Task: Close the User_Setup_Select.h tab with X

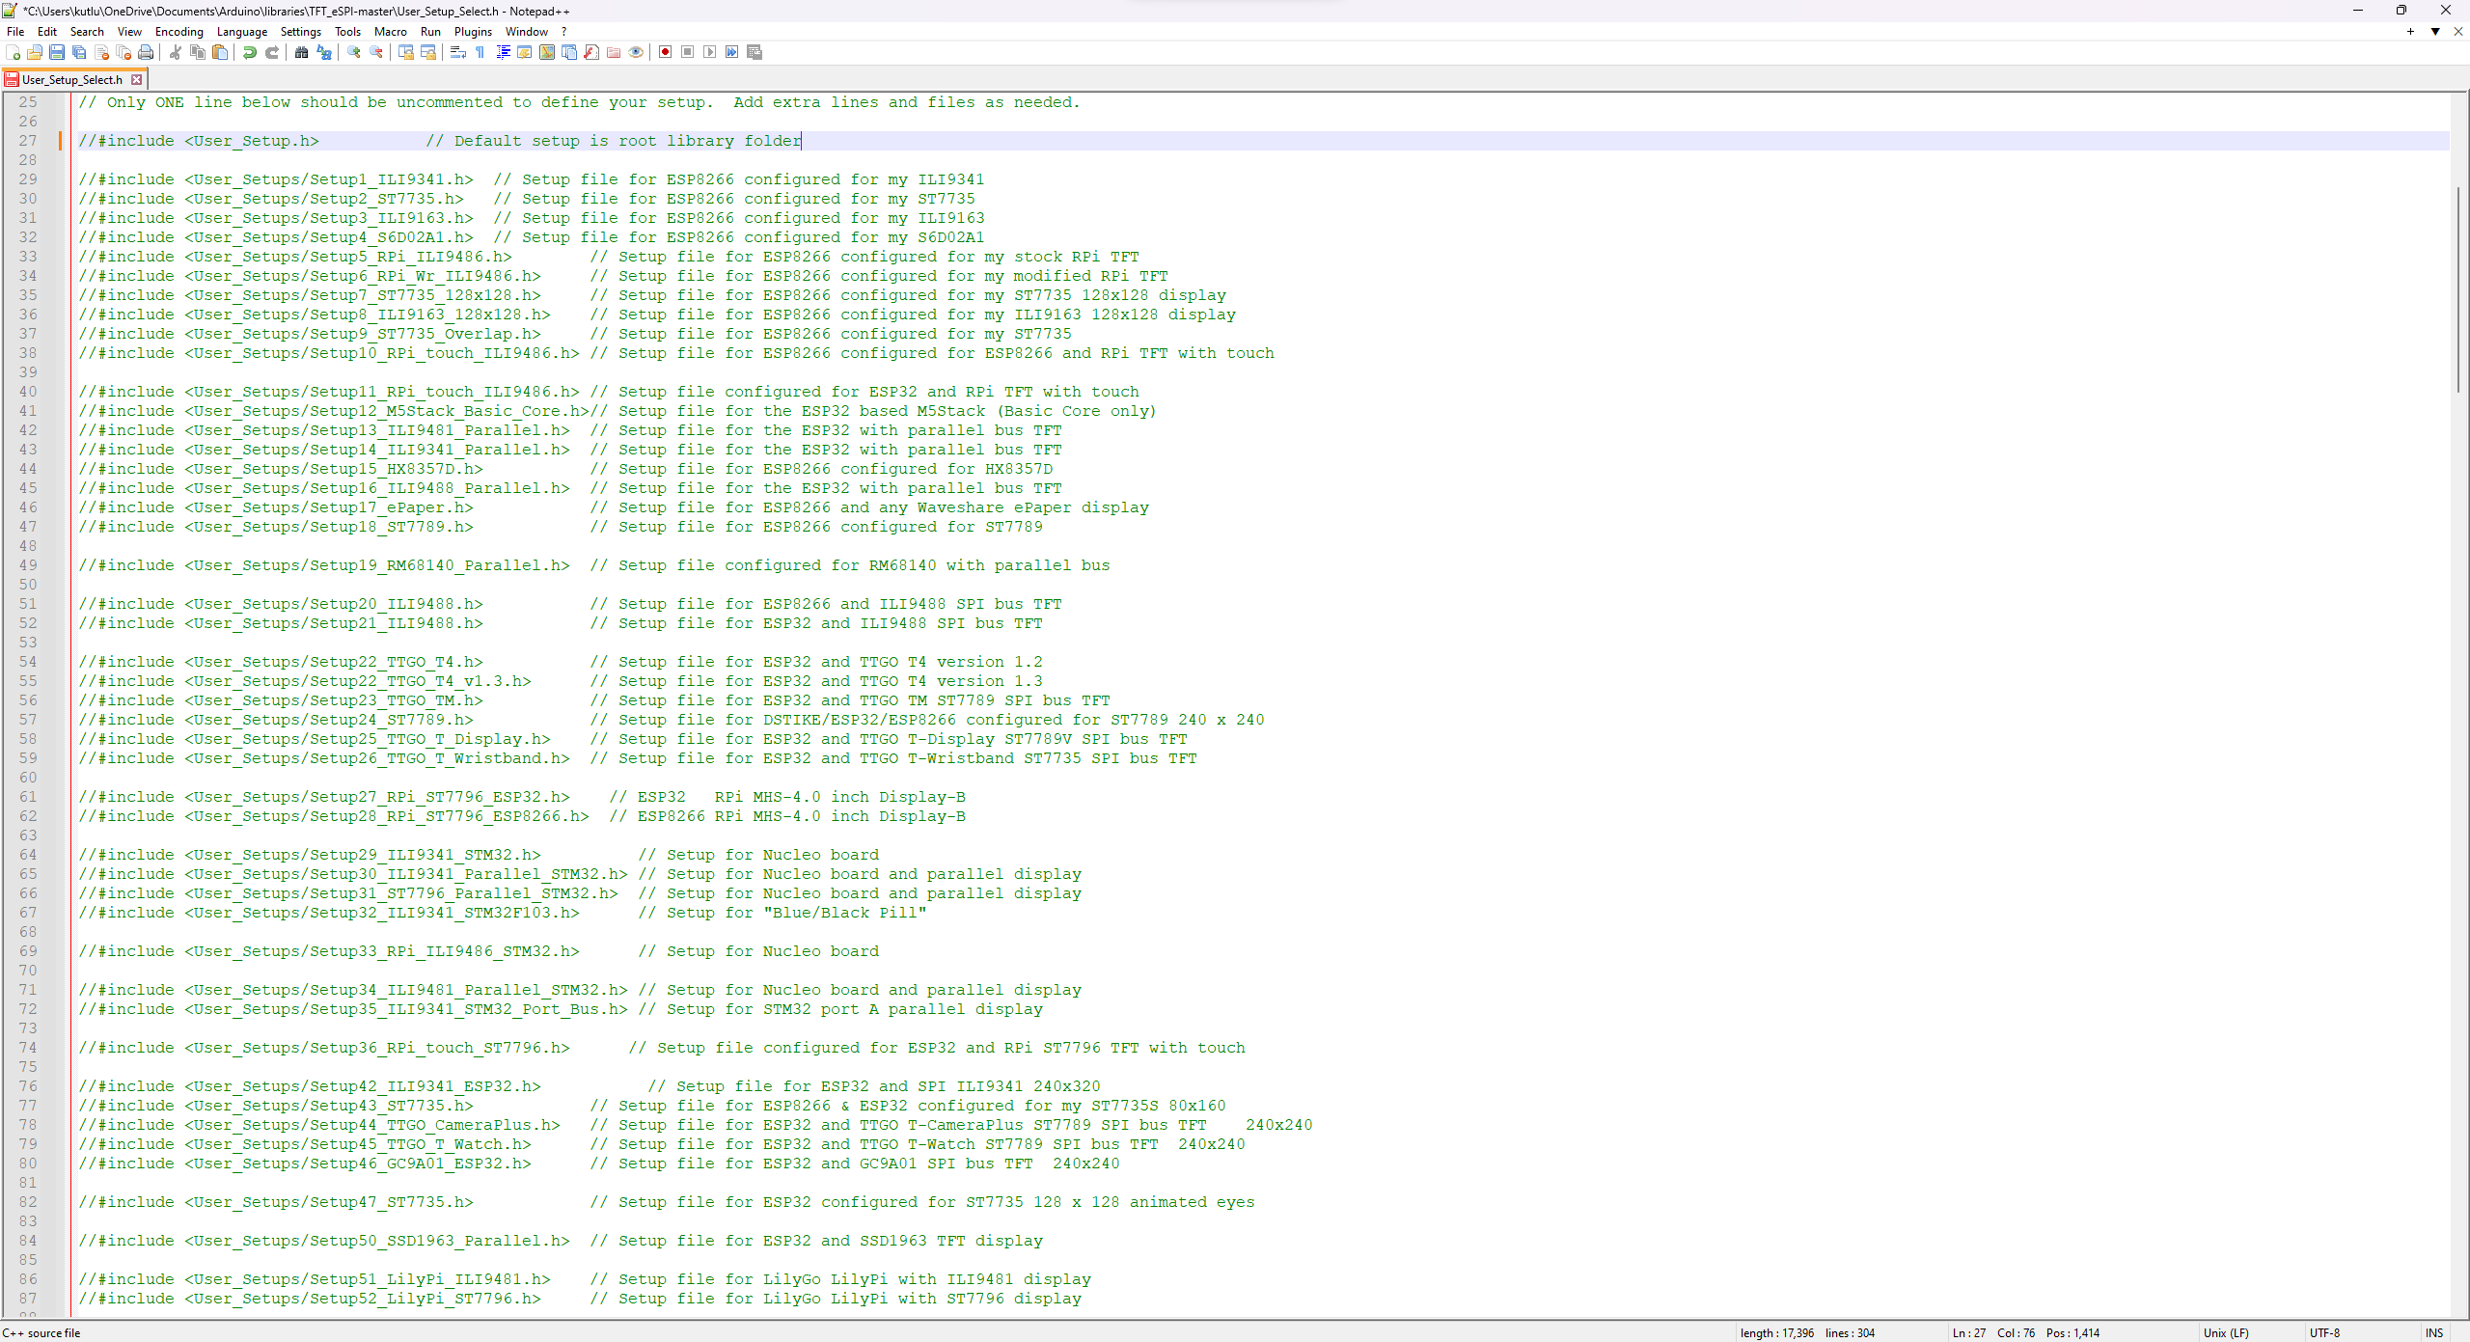Action: (137, 80)
